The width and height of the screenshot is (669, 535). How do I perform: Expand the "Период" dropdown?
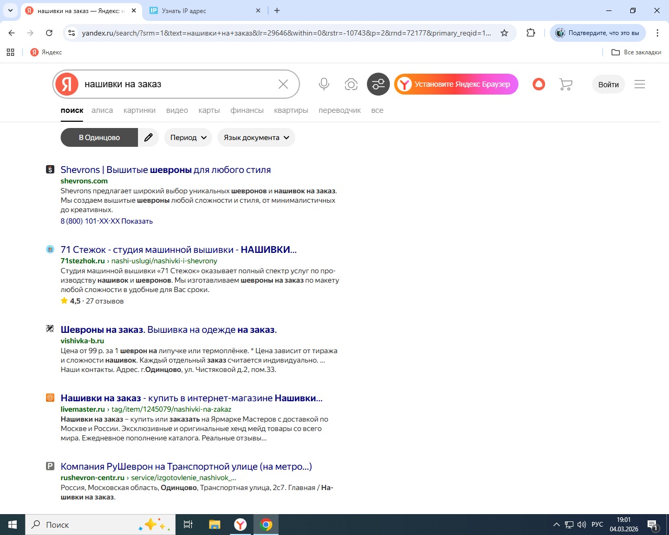pyautogui.click(x=188, y=137)
